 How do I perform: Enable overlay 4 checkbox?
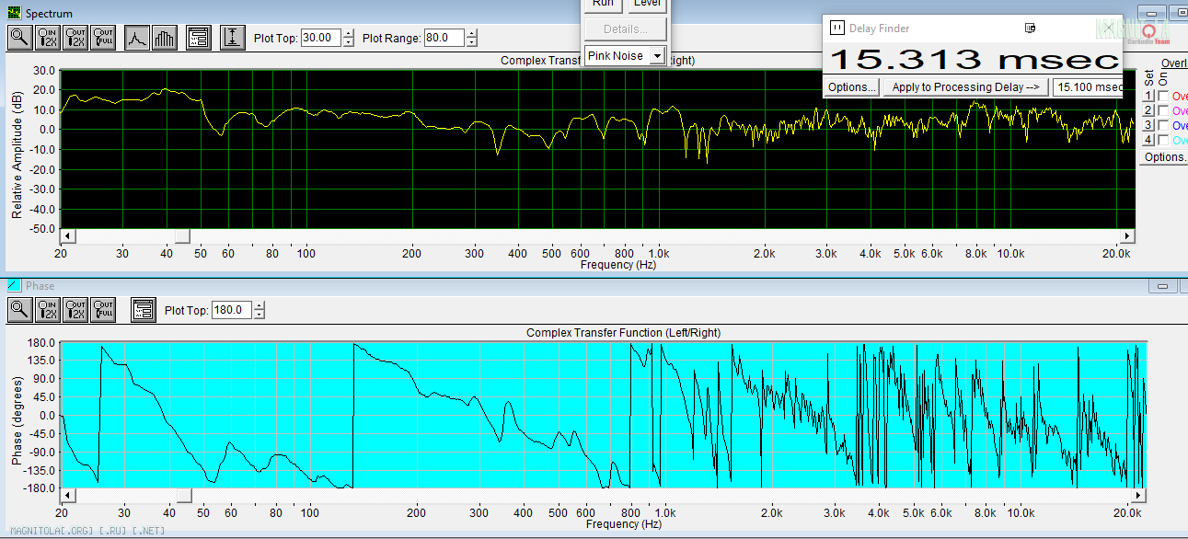tap(1163, 140)
